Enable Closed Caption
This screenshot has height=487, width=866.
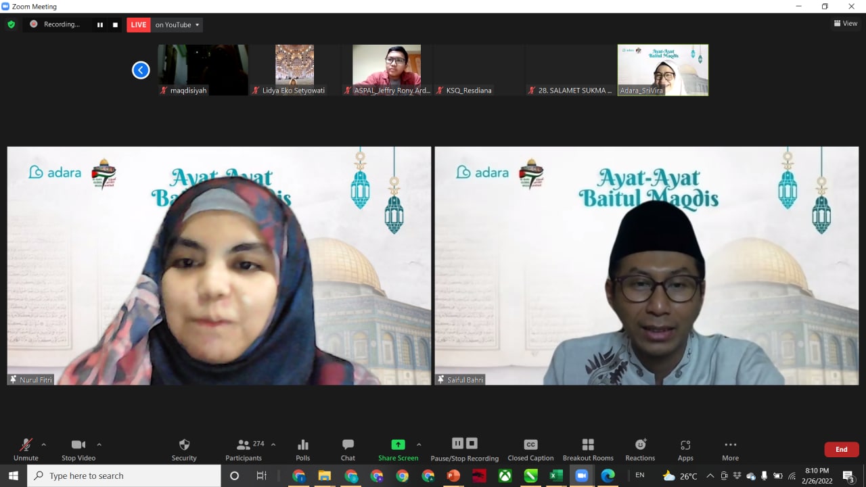click(x=530, y=449)
